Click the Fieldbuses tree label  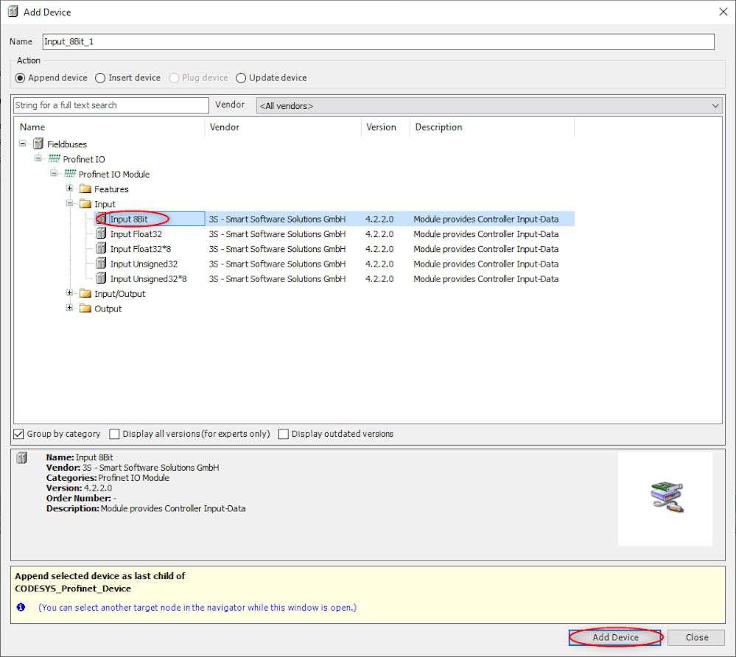click(66, 144)
